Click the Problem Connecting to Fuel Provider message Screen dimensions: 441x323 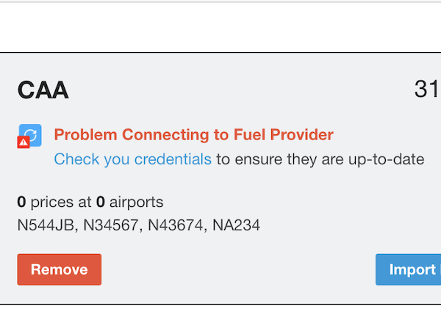point(194,134)
